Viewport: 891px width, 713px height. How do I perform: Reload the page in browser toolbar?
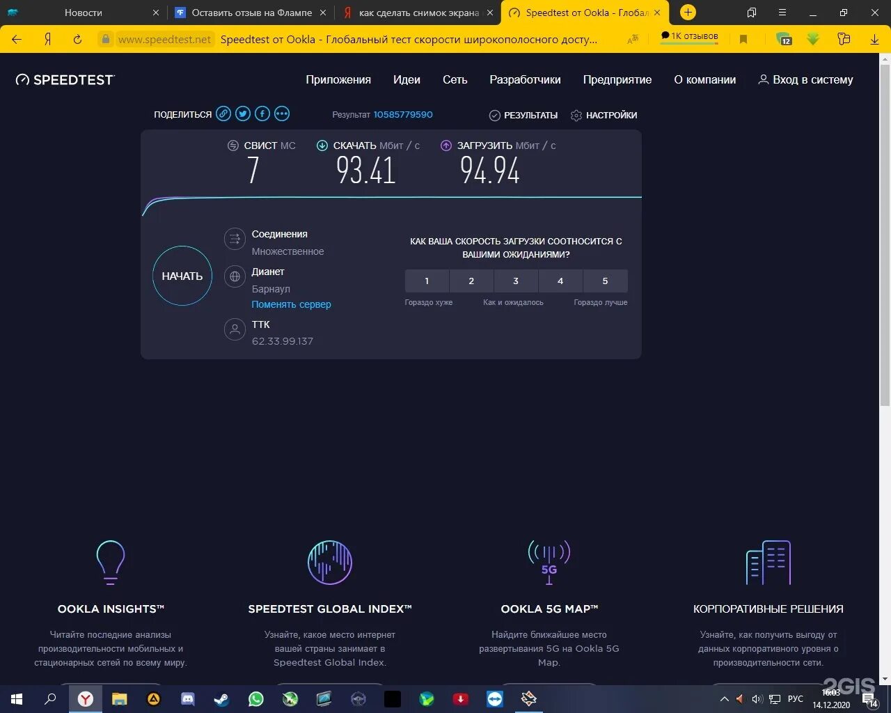(x=77, y=40)
